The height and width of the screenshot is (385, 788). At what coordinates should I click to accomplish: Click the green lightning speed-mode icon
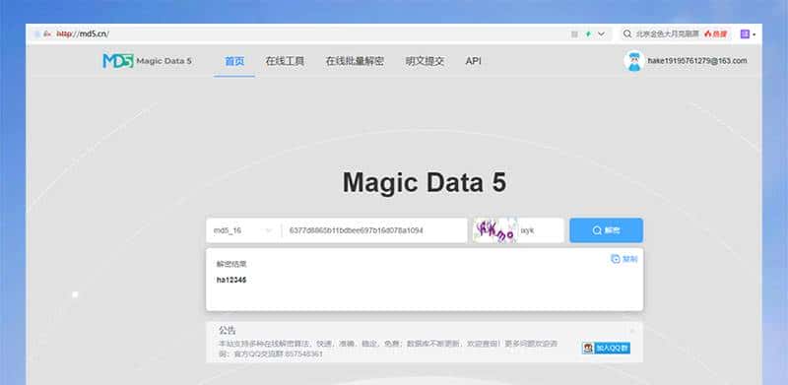(x=588, y=34)
